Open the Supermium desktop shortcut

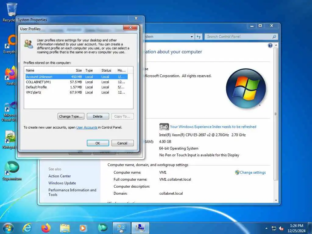[12, 171]
